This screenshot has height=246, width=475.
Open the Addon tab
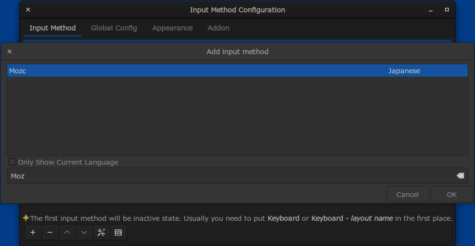coord(218,28)
